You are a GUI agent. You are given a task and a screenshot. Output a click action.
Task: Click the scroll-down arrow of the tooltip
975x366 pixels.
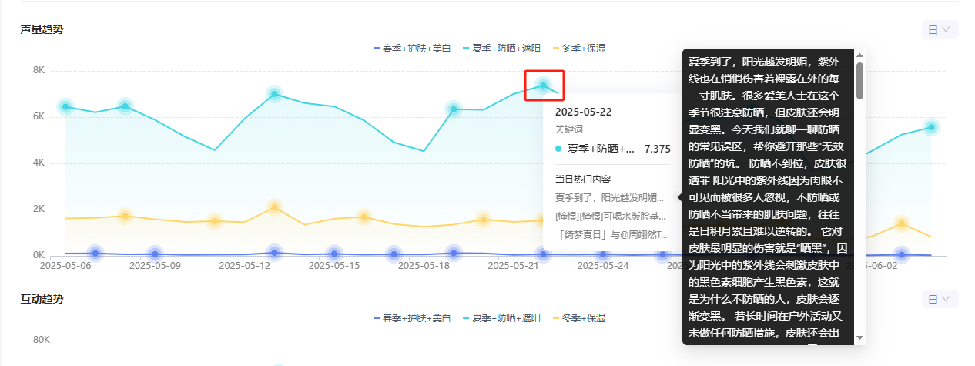tap(859, 338)
